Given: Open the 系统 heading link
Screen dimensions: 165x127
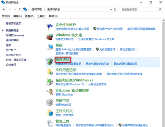Looking at the screenshot, I should (59, 45).
